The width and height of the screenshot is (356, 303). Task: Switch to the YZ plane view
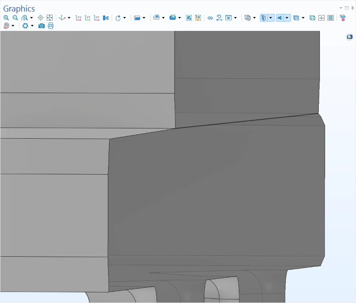coord(88,18)
